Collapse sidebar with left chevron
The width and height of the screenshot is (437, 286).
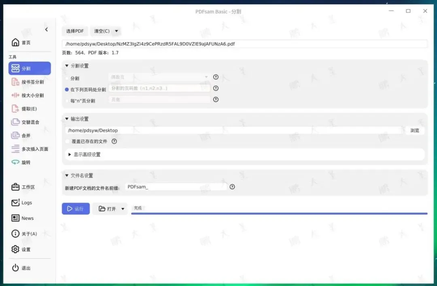(x=47, y=29)
